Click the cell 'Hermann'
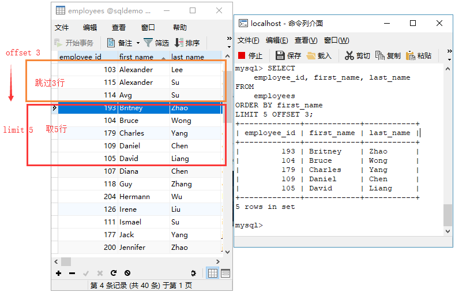470x292 pixels. click(134, 197)
